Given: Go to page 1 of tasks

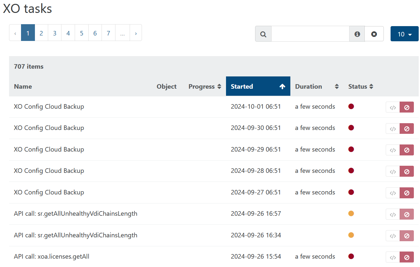Looking at the screenshot, I should coord(28,33).
